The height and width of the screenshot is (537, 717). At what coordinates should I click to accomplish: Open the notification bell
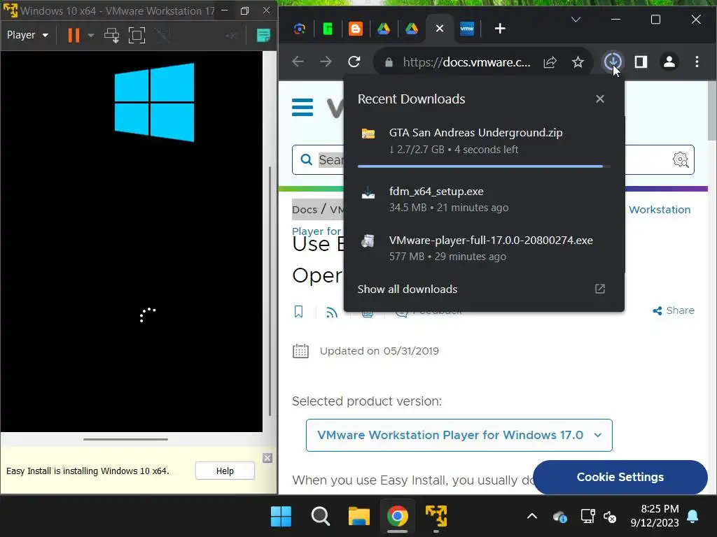(692, 517)
